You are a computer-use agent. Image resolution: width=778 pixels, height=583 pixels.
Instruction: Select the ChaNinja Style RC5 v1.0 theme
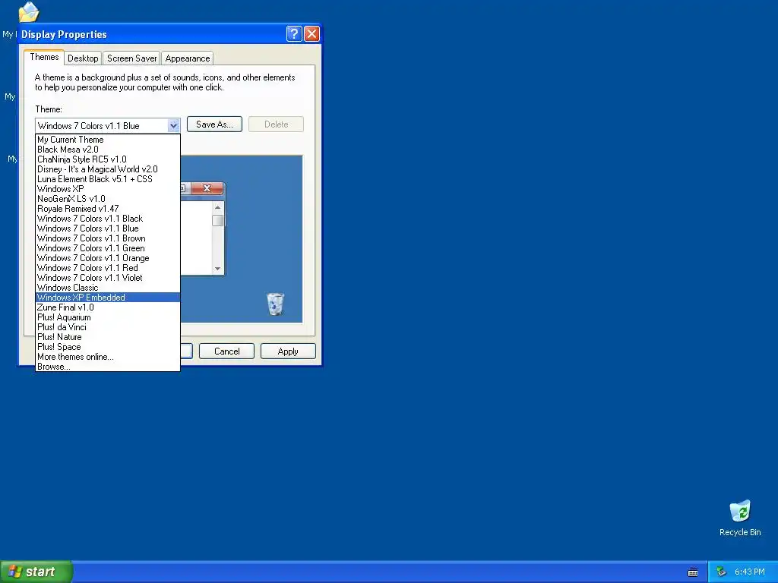point(108,159)
